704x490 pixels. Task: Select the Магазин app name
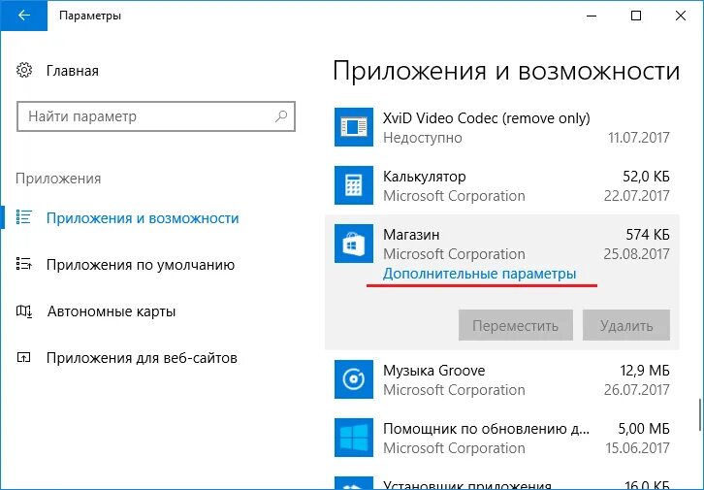point(411,235)
